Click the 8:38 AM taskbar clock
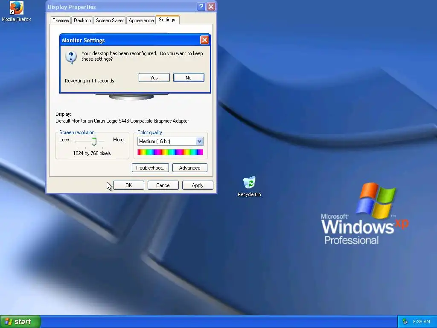 (x=421, y=322)
